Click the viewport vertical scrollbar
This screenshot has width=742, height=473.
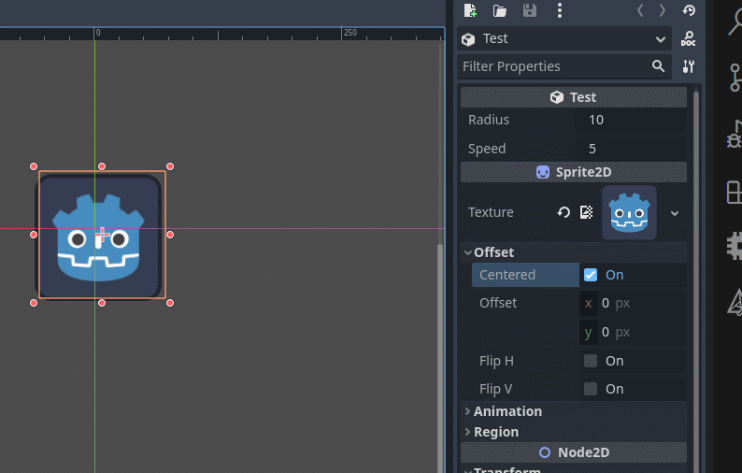click(x=440, y=358)
